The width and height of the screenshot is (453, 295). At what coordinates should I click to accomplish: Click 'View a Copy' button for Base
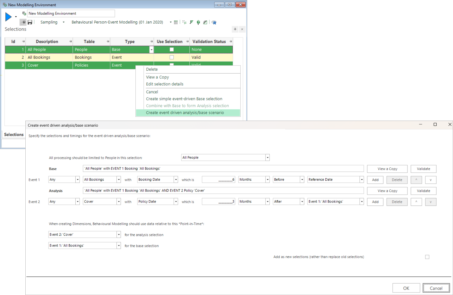(387, 169)
